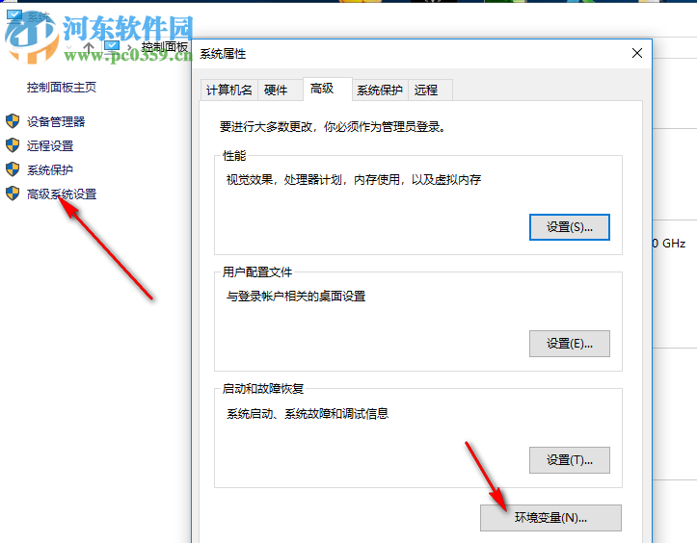The image size is (697, 543).
Task: Close the 系统属性 dialog
Action: click(x=637, y=53)
